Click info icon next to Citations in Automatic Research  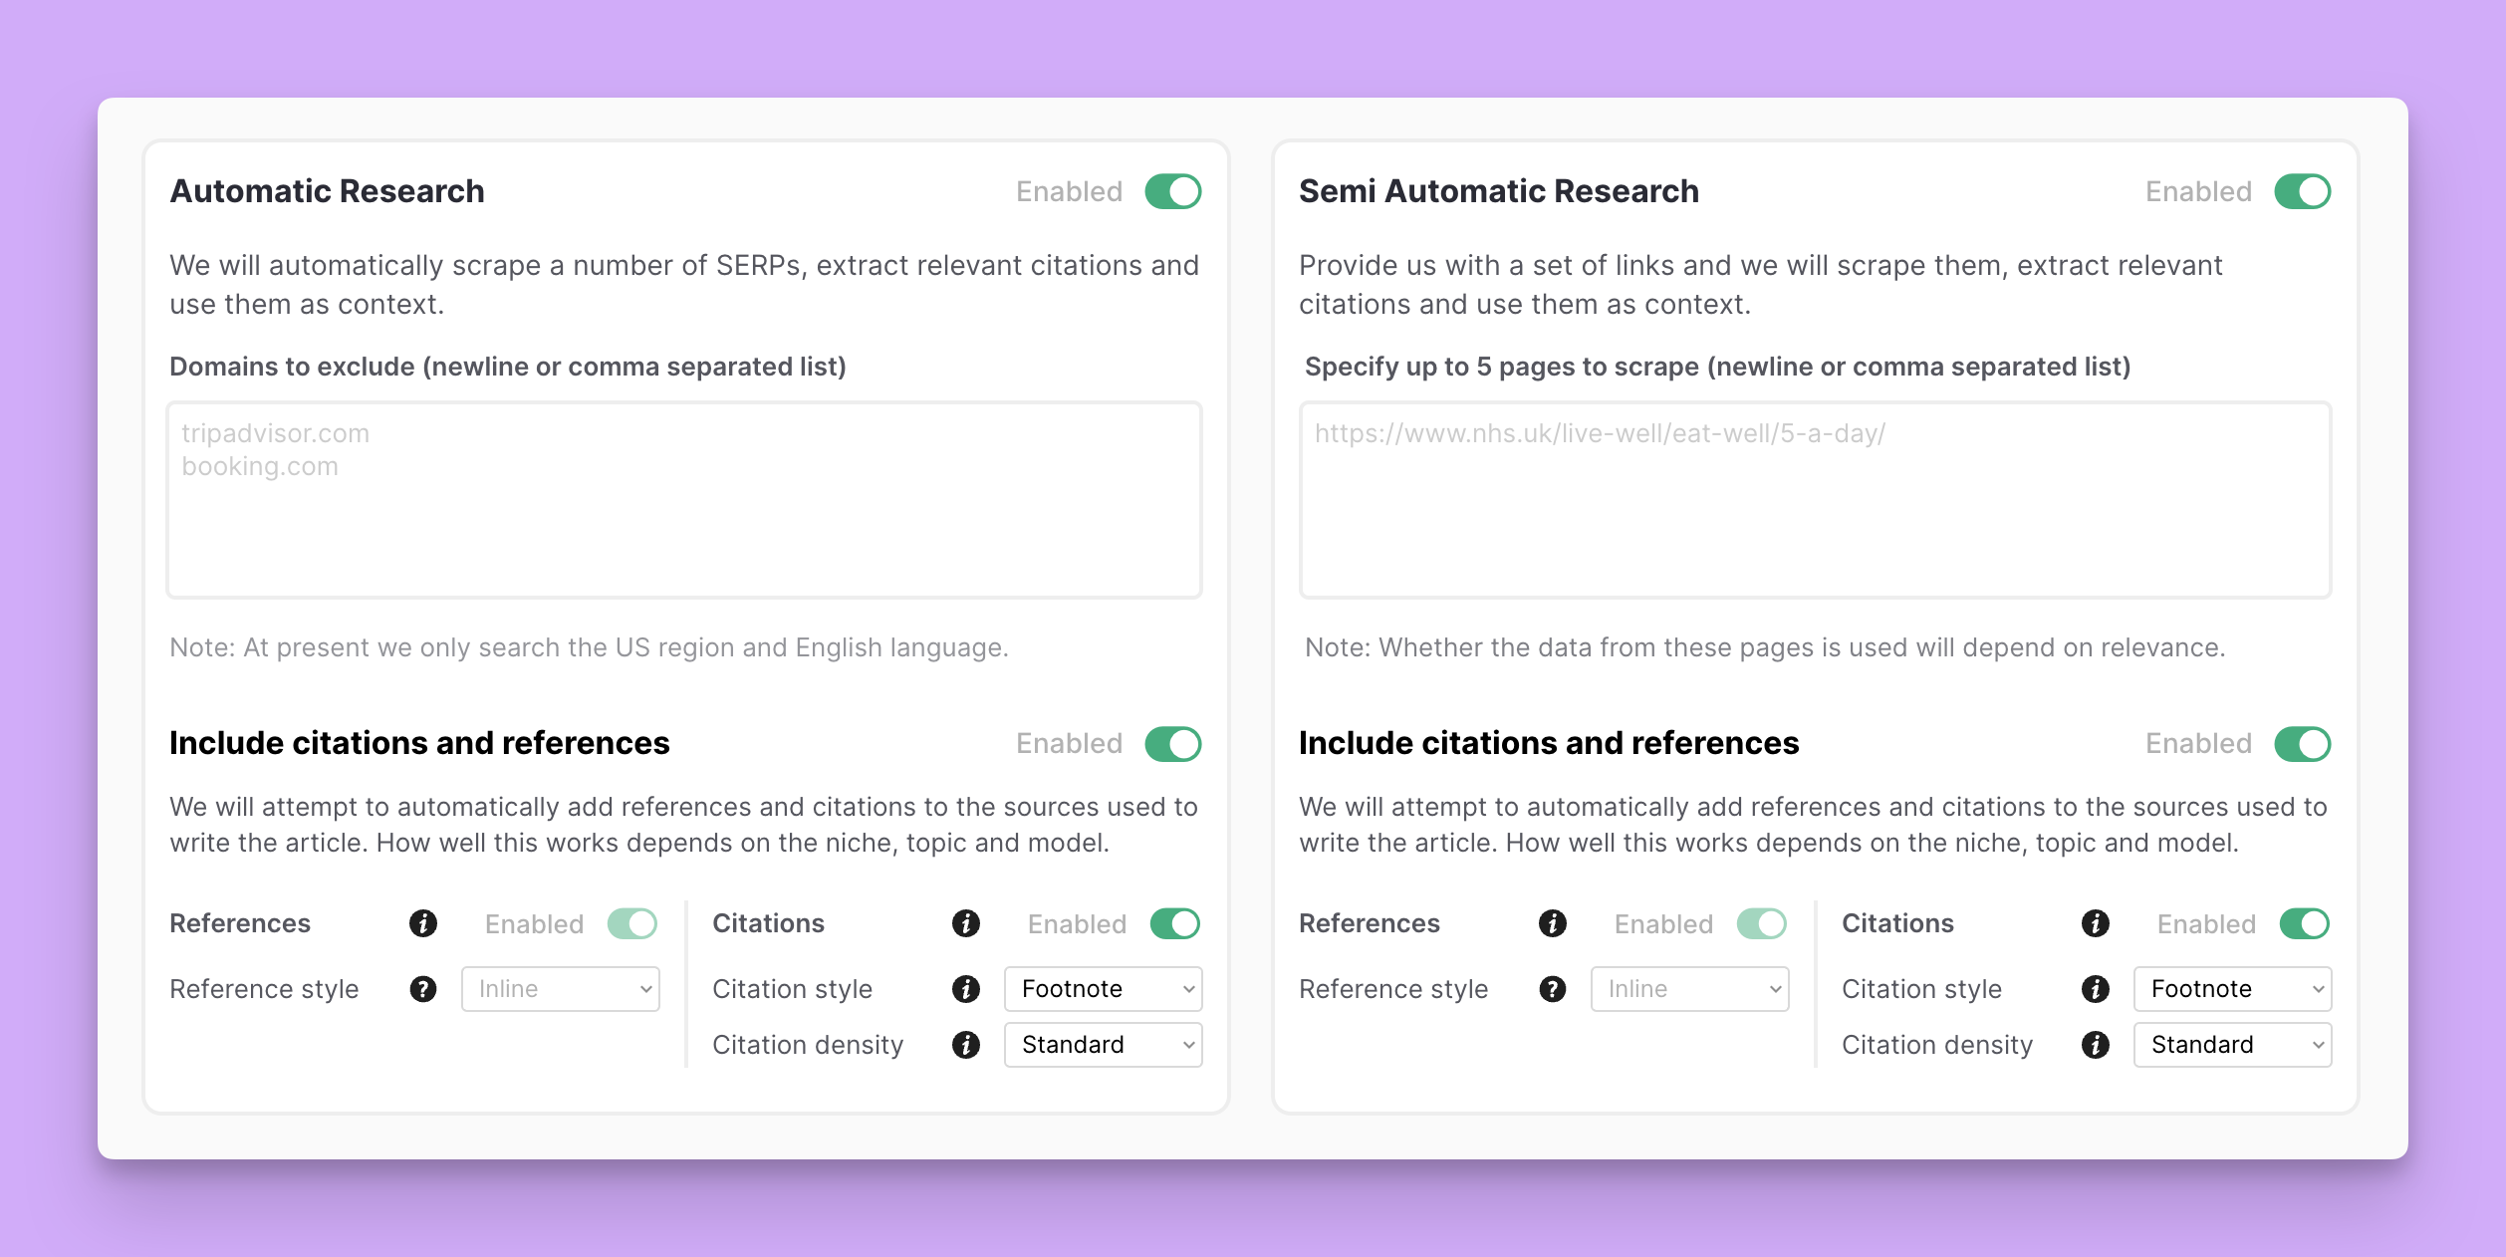tap(965, 923)
